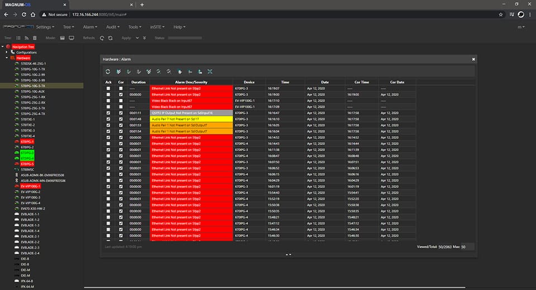Screen dimensions: 536x290
Task: Click the Max rows input field
Action: (x=467, y=246)
